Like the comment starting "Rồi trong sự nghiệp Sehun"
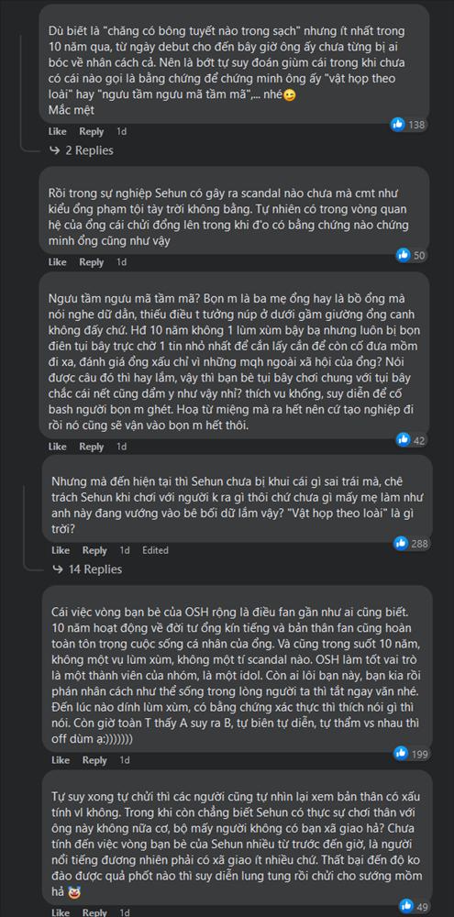This screenshot has height=917, width=454. 57,262
